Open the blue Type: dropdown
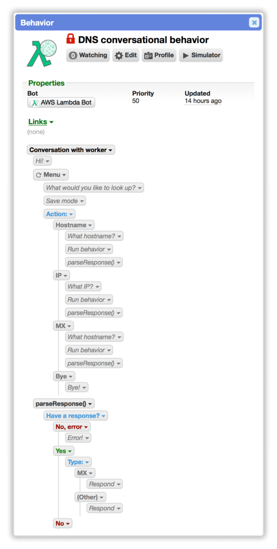This screenshot has width=277, height=549. (x=78, y=462)
